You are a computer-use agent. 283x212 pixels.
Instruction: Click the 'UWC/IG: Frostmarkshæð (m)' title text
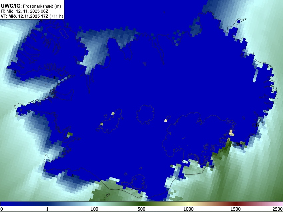coord(31,6)
